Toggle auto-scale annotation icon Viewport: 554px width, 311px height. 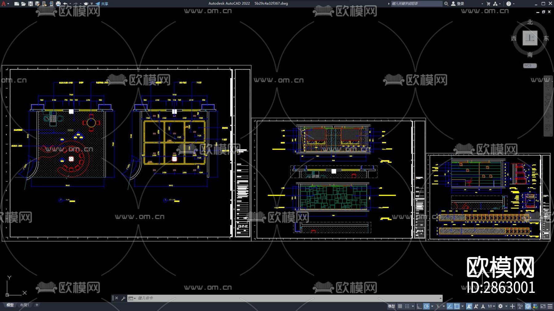coord(476,306)
